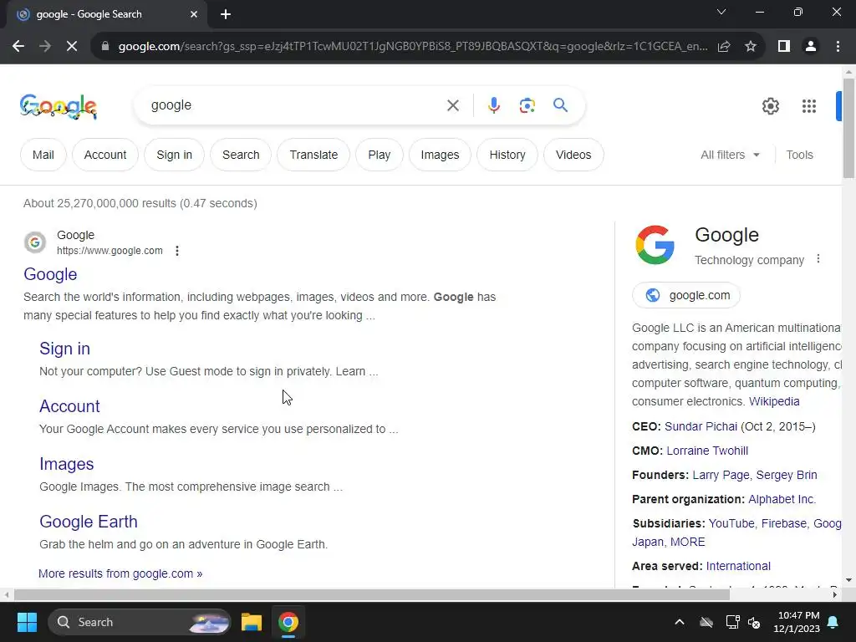Search by image with Lens icon
Image resolution: width=856 pixels, height=642 pixels.
[x=527, y=105]
